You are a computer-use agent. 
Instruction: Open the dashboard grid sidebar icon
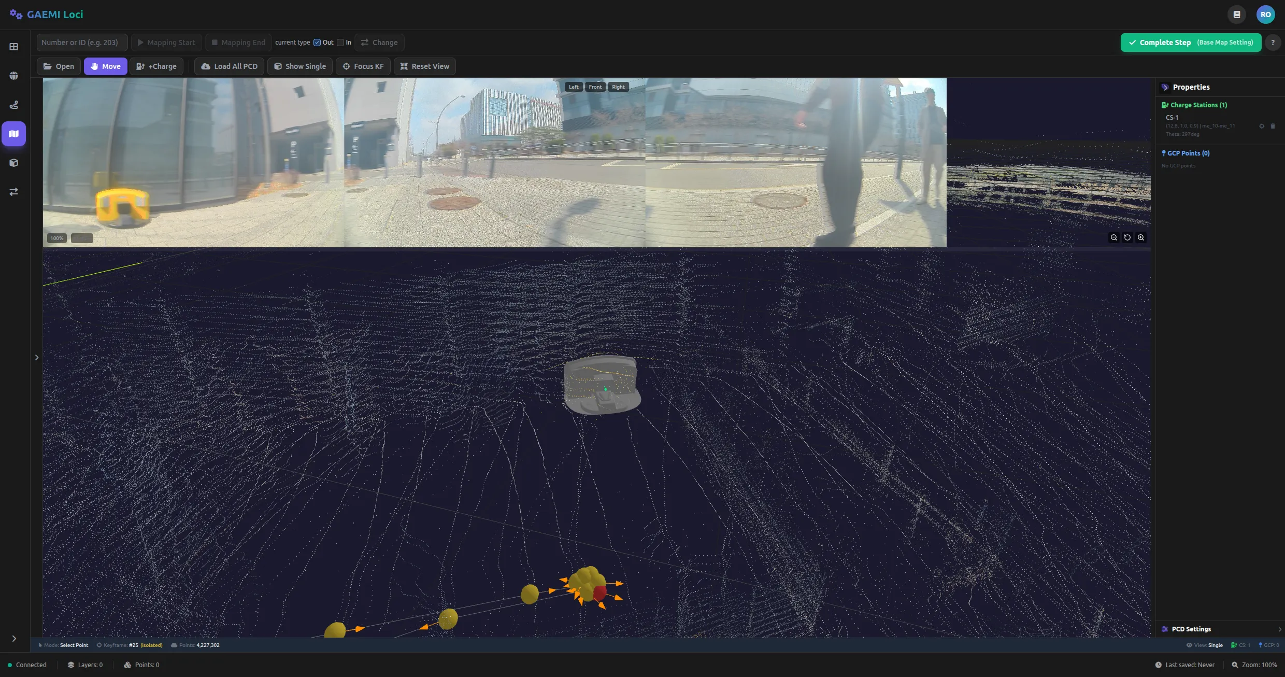[14, 47]
